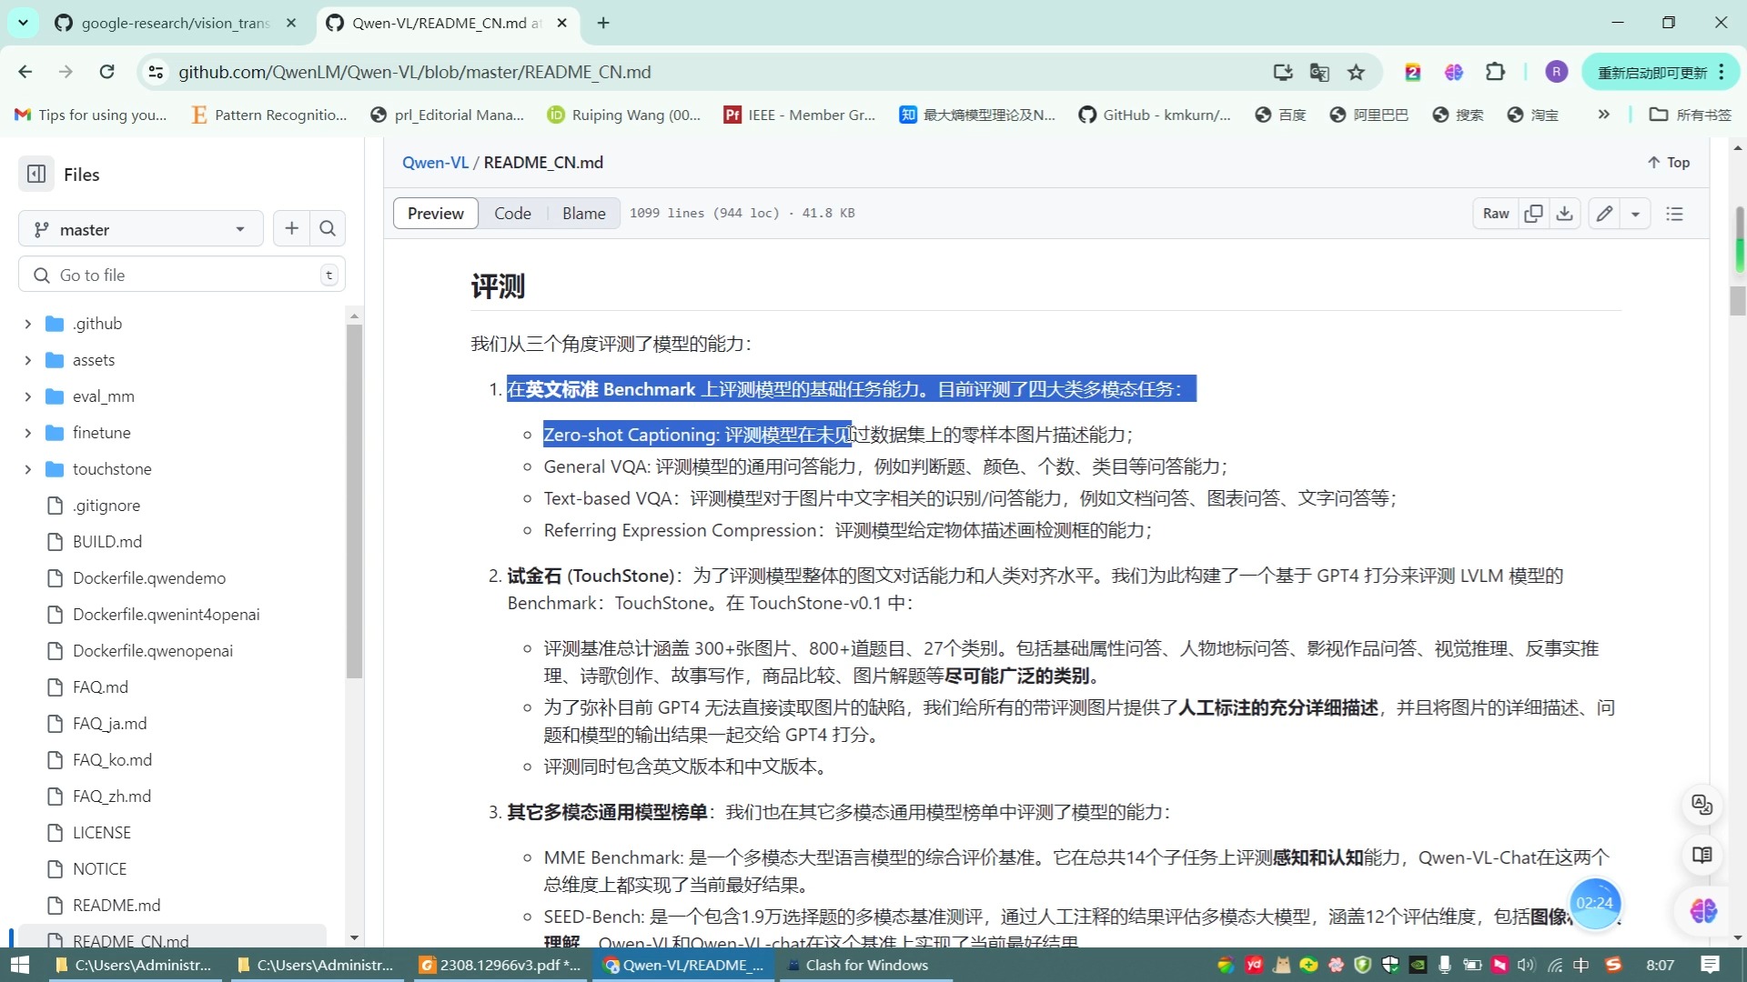
Task: Open README.md file
Action: coord(116,906)
